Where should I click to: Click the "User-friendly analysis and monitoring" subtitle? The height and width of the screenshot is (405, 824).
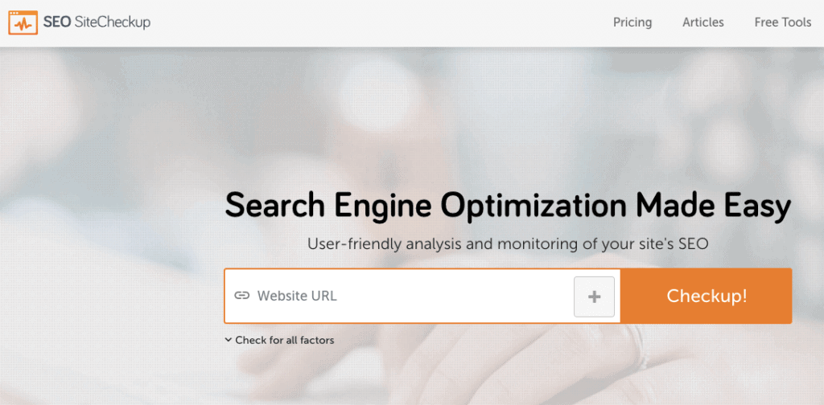tap(508, 243)
